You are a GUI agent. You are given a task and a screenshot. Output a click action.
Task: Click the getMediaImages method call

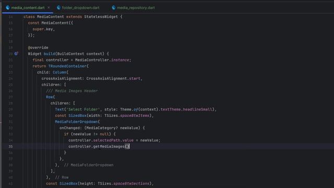[x=109, y=146]
